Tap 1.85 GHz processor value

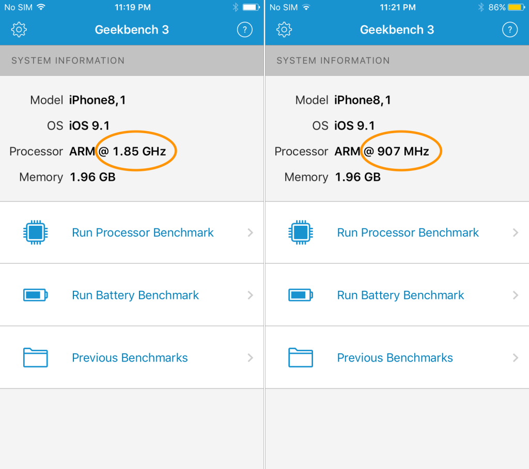click(139, 151)
